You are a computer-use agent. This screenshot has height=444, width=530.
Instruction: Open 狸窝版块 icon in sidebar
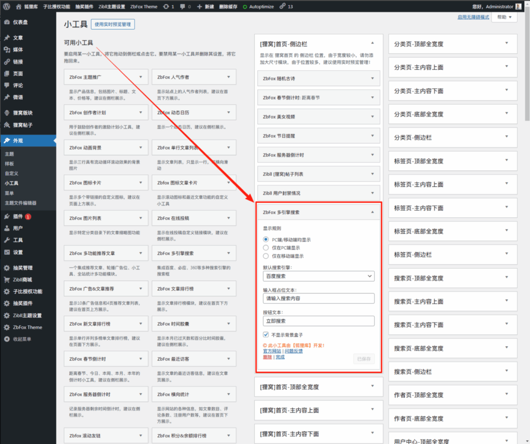pyautogui.click(x=7, y=113)
